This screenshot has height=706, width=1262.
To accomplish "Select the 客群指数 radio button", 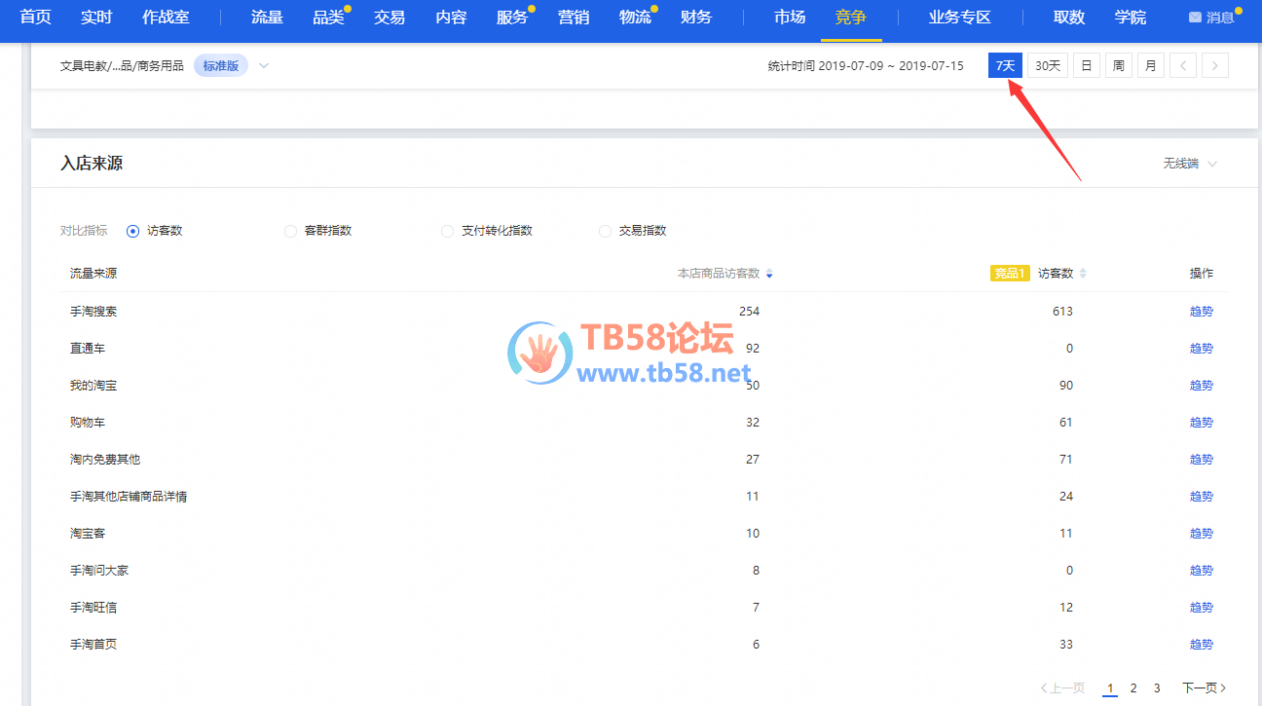I will click(x=290, y=231).
